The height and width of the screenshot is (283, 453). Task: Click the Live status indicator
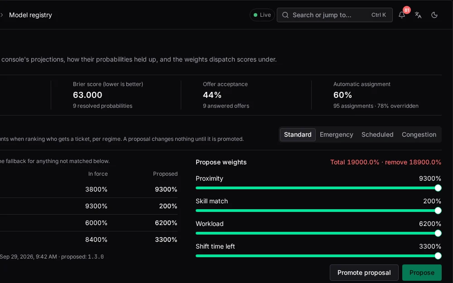[262, 15]
